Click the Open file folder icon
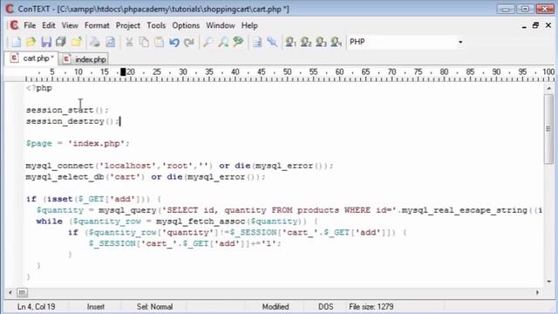The image size is (558, 314). tap(31, 42)
